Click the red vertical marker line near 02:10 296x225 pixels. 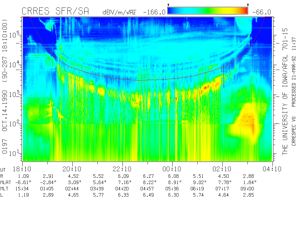(224, 77)
